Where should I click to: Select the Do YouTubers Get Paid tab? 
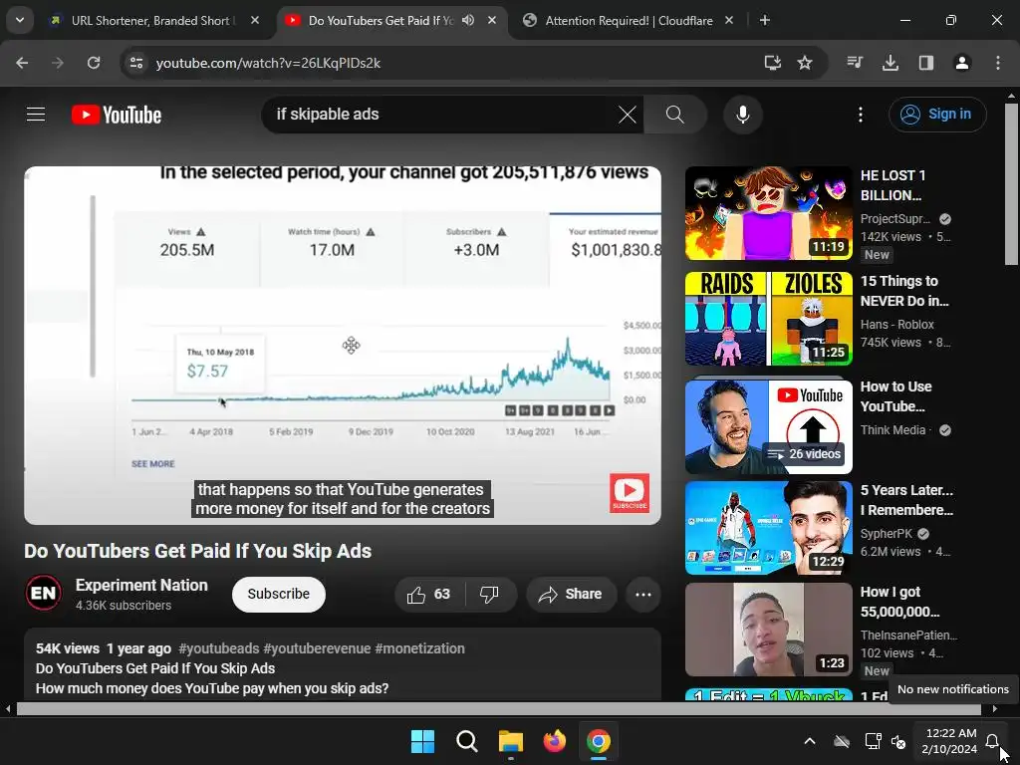tap(381, 21)
